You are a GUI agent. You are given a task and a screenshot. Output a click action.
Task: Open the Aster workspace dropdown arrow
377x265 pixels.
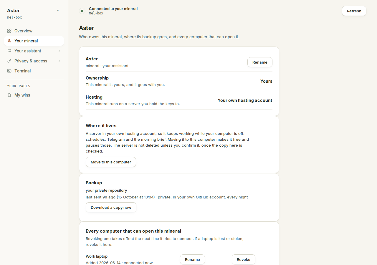tap(58, 11)
